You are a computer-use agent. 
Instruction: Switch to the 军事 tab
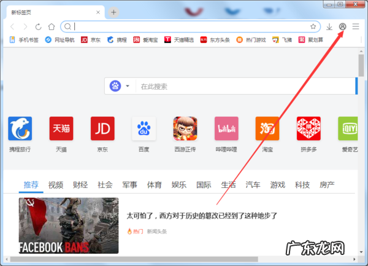coord(129,185)
